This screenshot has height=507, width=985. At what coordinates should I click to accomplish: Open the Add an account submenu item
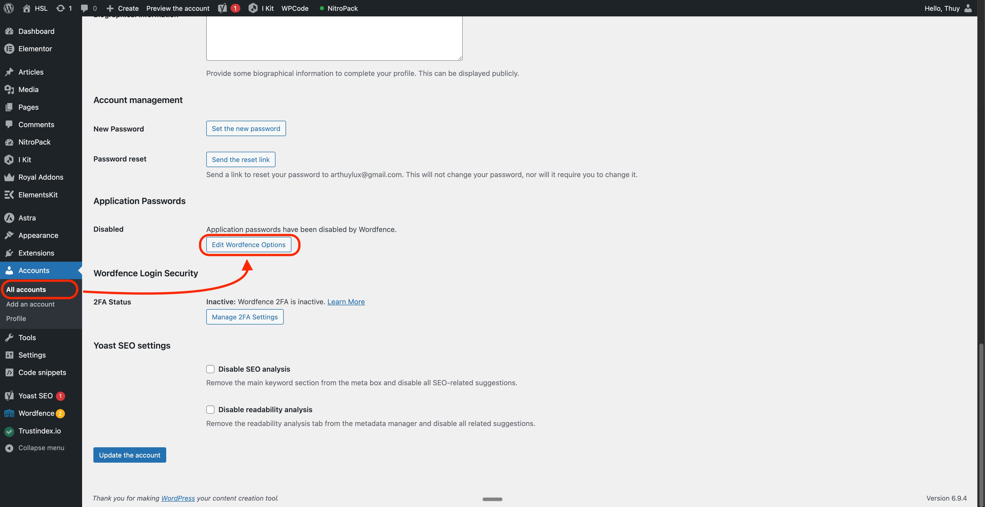pyautogui.click(x=30, y=304)
